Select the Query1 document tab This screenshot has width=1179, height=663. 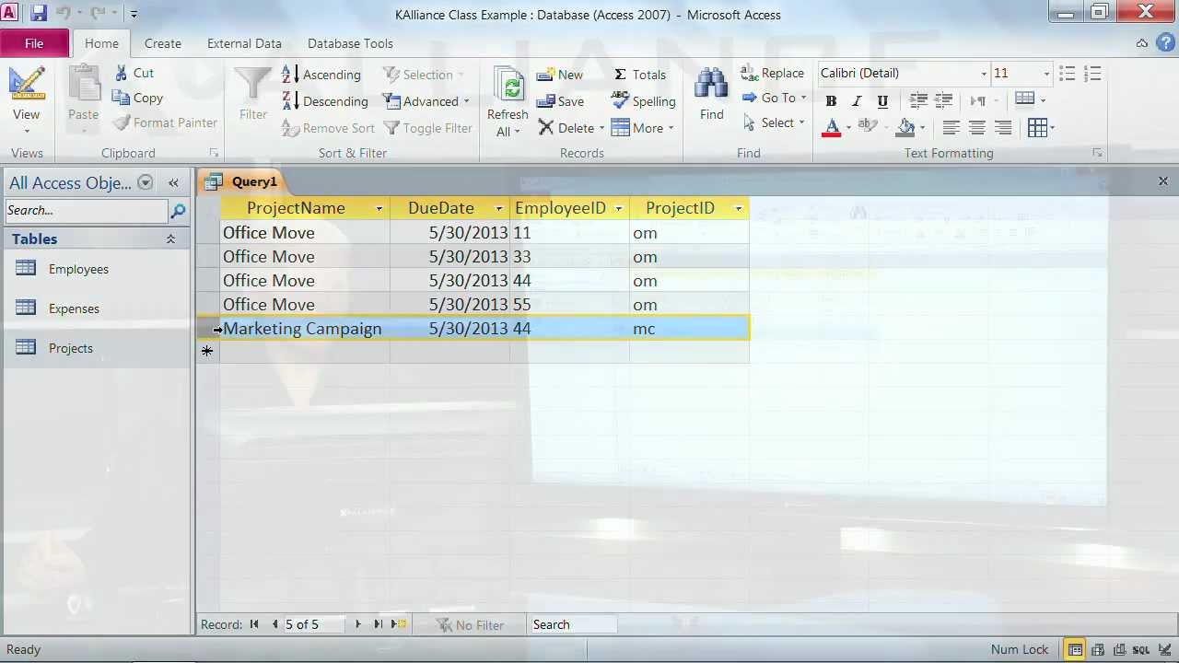point(244,181)
